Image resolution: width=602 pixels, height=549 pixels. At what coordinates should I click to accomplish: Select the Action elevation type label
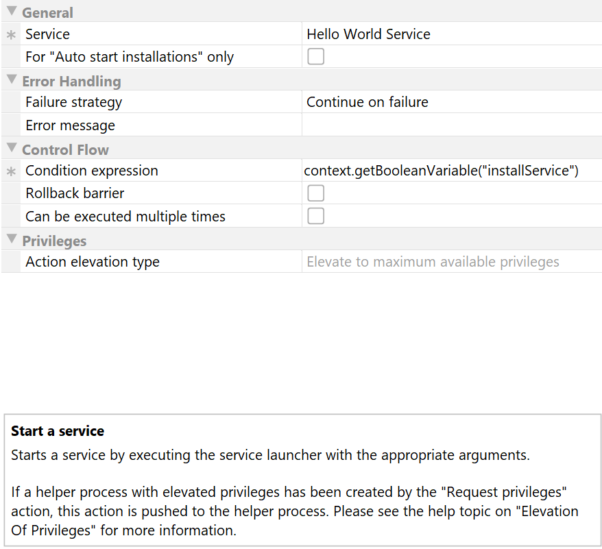(93, 262)
